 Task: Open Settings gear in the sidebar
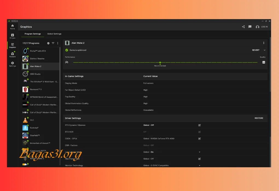click(x=12, y=64)
